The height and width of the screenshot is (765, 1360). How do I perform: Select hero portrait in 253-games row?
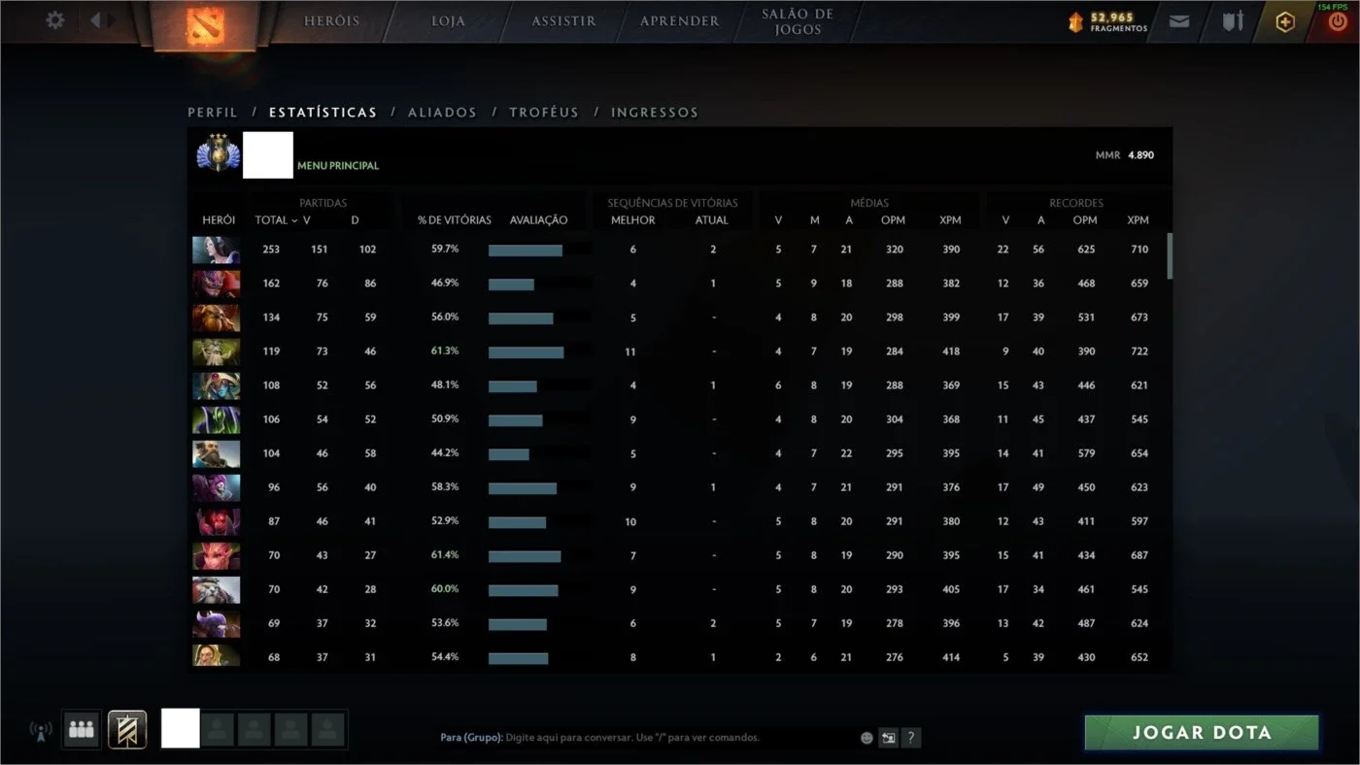216,249
